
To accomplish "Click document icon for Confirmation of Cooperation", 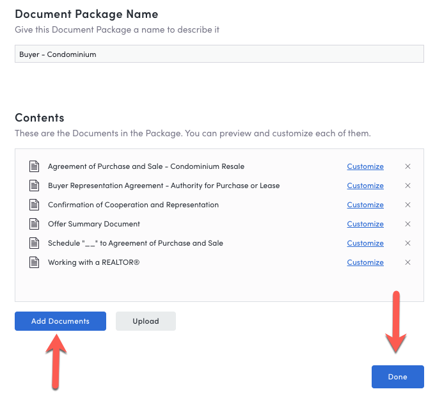I will click(34, 205).
